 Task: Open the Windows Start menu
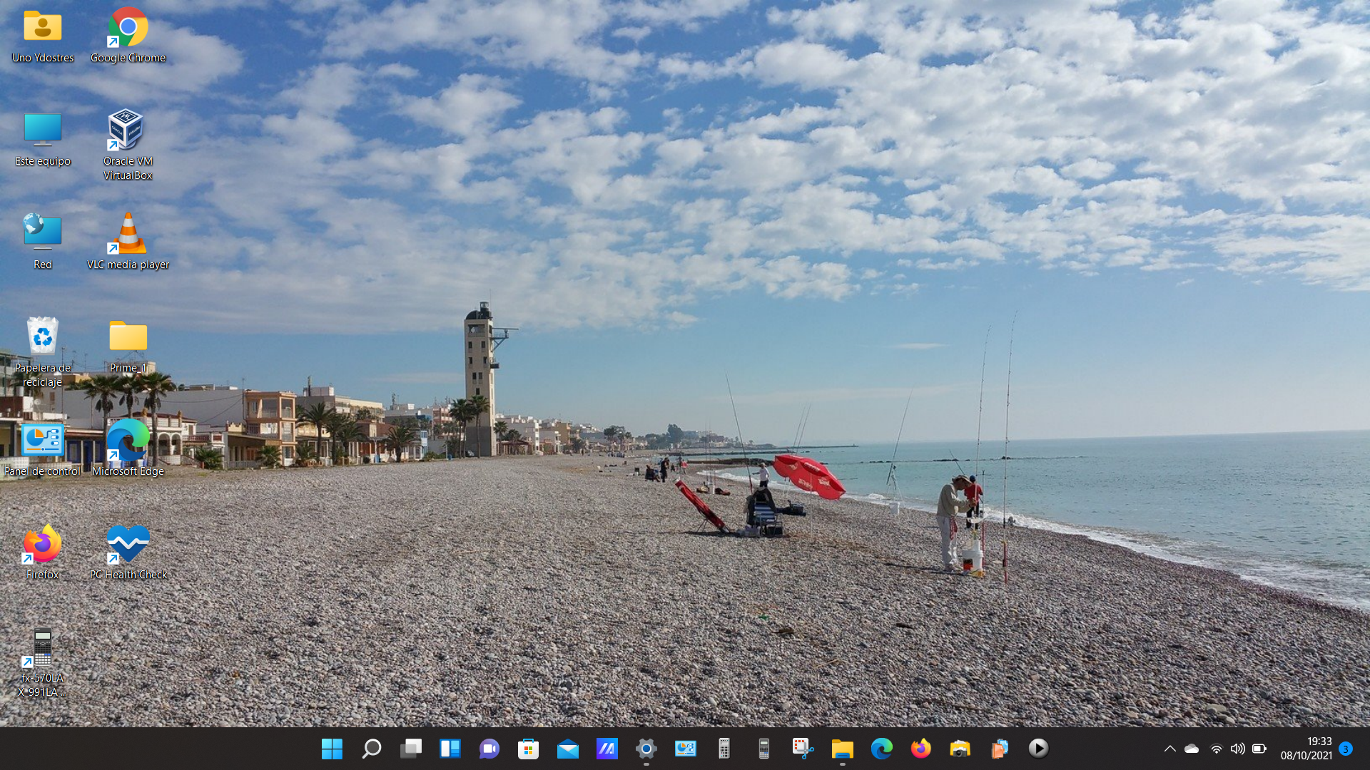coord(332,748)
